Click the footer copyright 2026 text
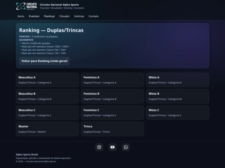 click(36, 161)
